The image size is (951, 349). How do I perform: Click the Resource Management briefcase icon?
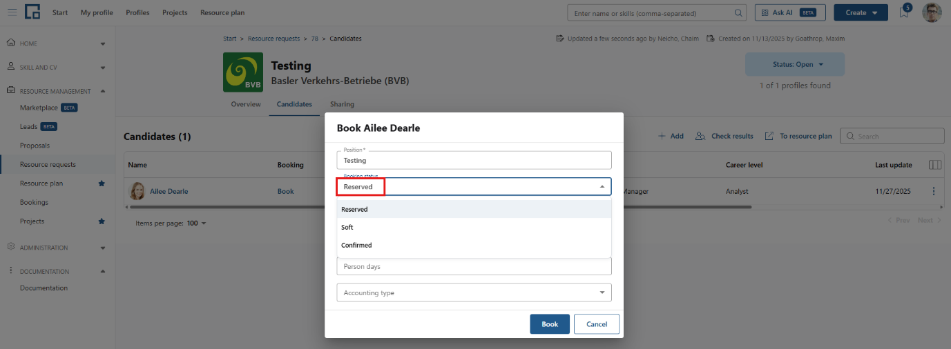point(11,90)
